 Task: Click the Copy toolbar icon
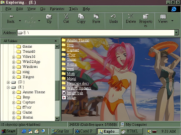tap(81, 16)
